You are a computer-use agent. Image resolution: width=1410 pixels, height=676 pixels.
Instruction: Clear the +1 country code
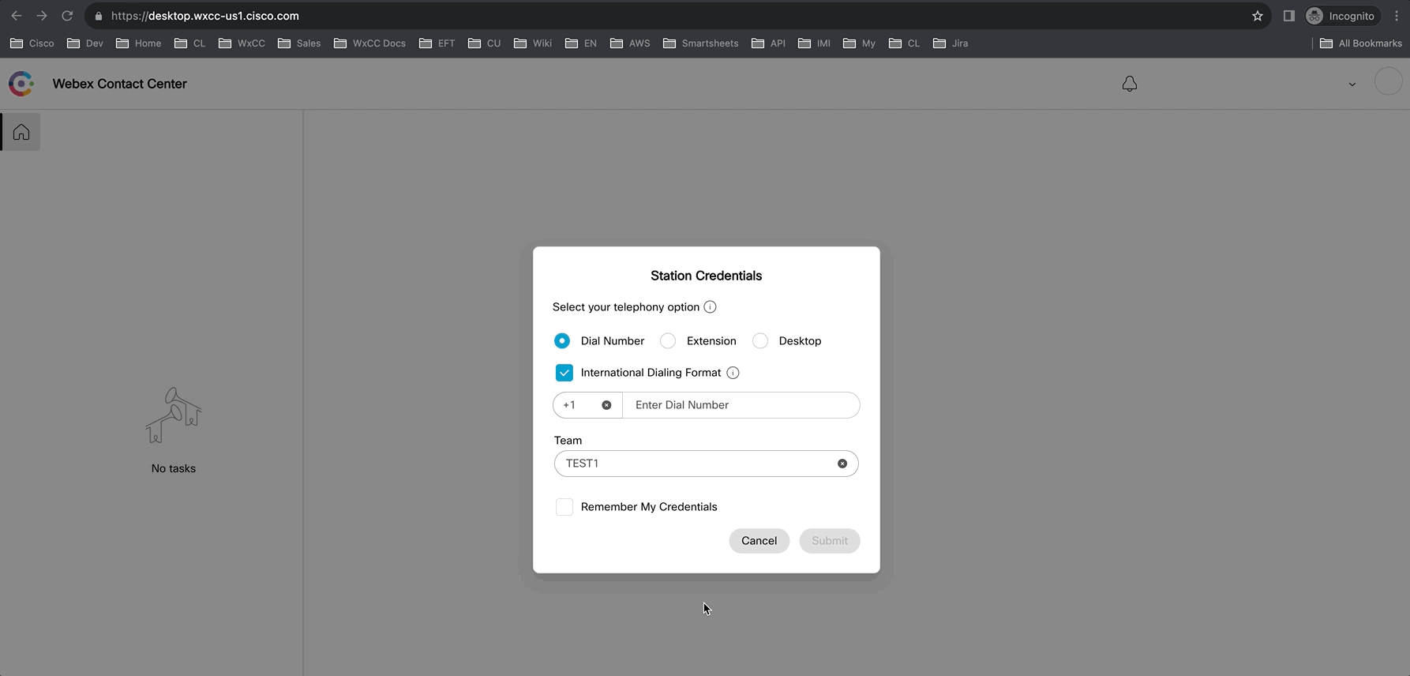(x=606, y=405)
